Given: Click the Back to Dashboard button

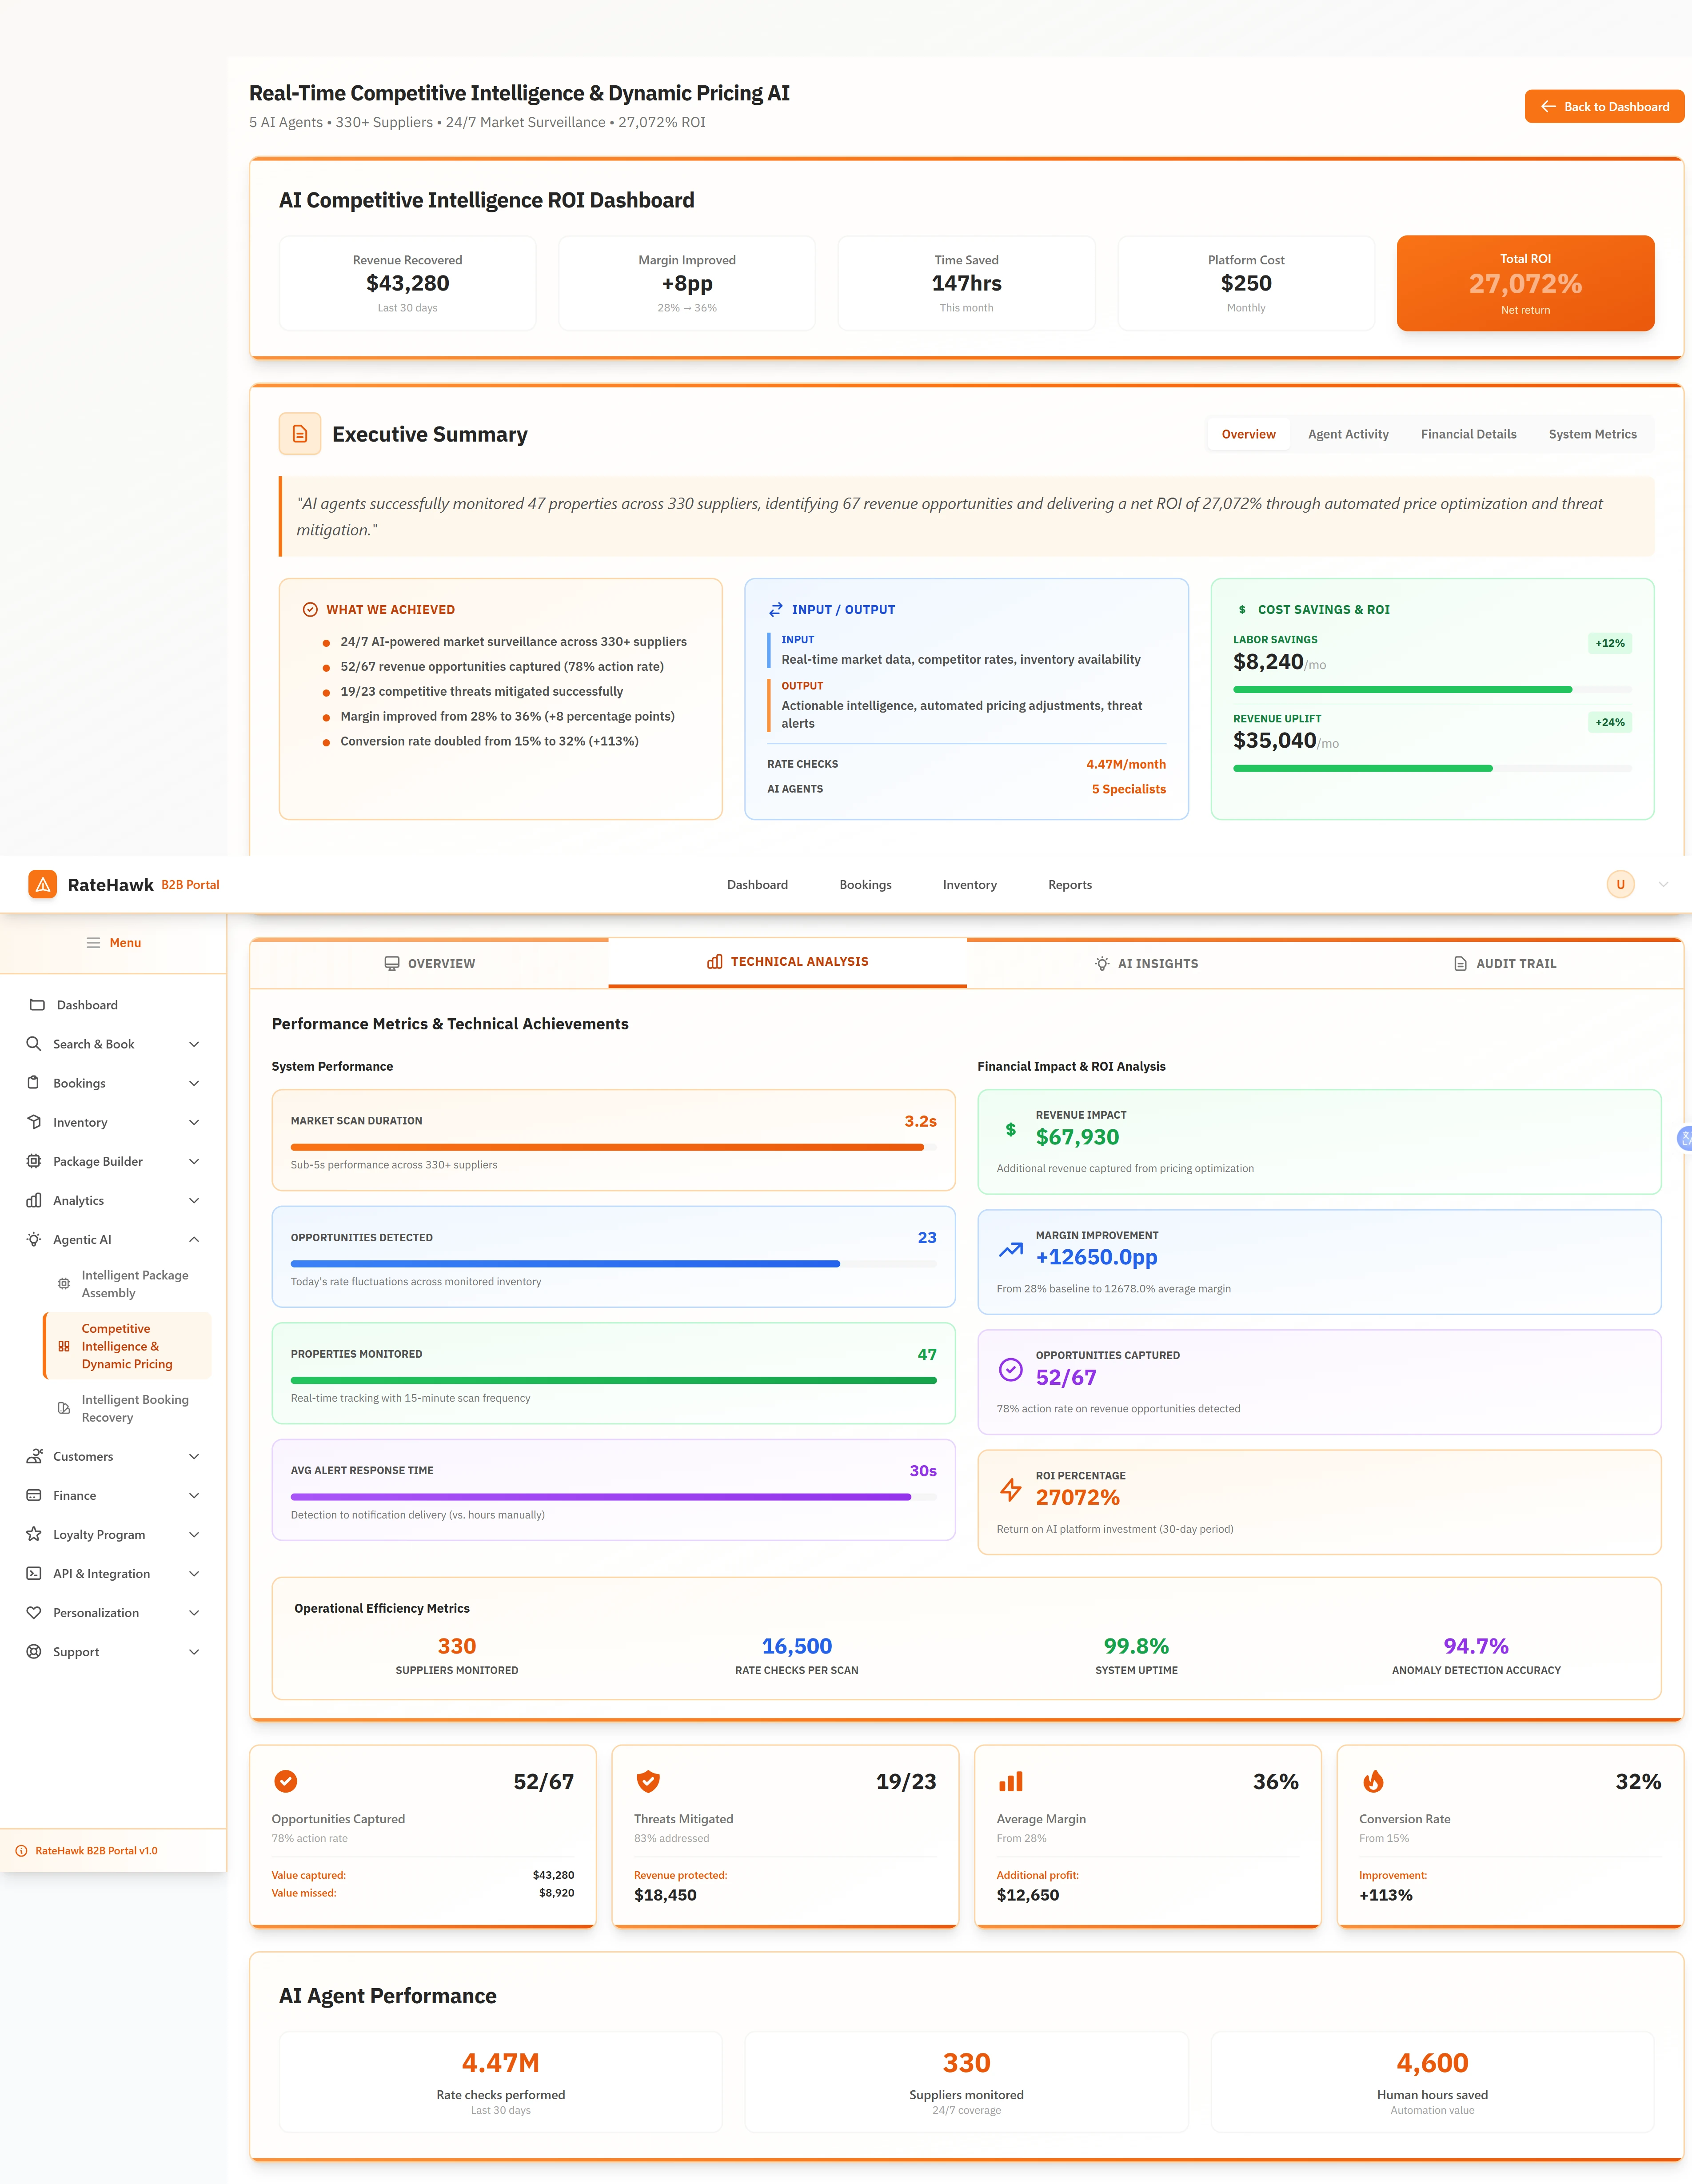Looking at the screenshot, I should (1603, 106).
